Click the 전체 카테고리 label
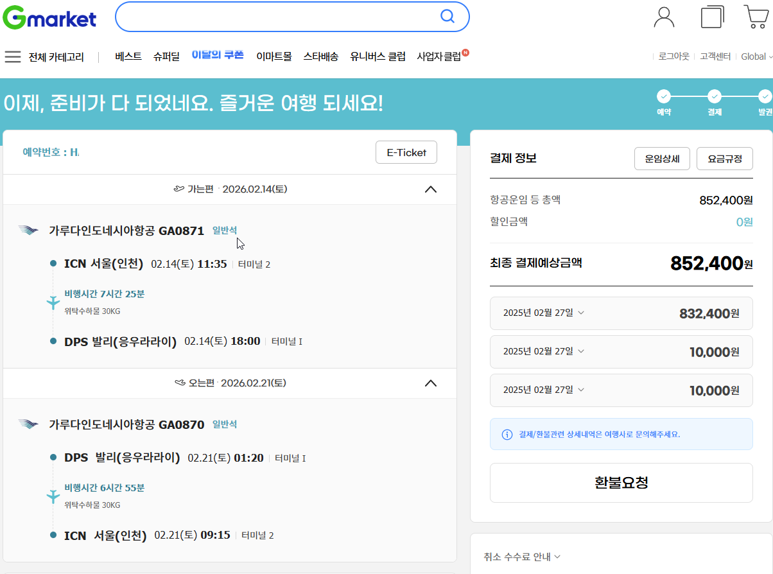Viewport: 773px width, 574px height. pos(56,57)
